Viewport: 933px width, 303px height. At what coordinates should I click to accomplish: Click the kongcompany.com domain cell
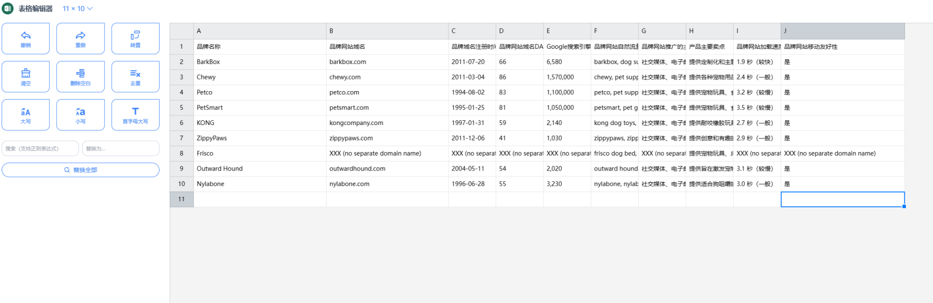[x=387, y=123]
